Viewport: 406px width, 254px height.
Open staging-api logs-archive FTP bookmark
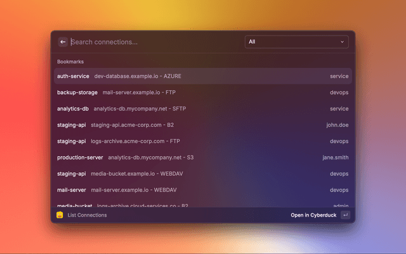pos(202,142)
